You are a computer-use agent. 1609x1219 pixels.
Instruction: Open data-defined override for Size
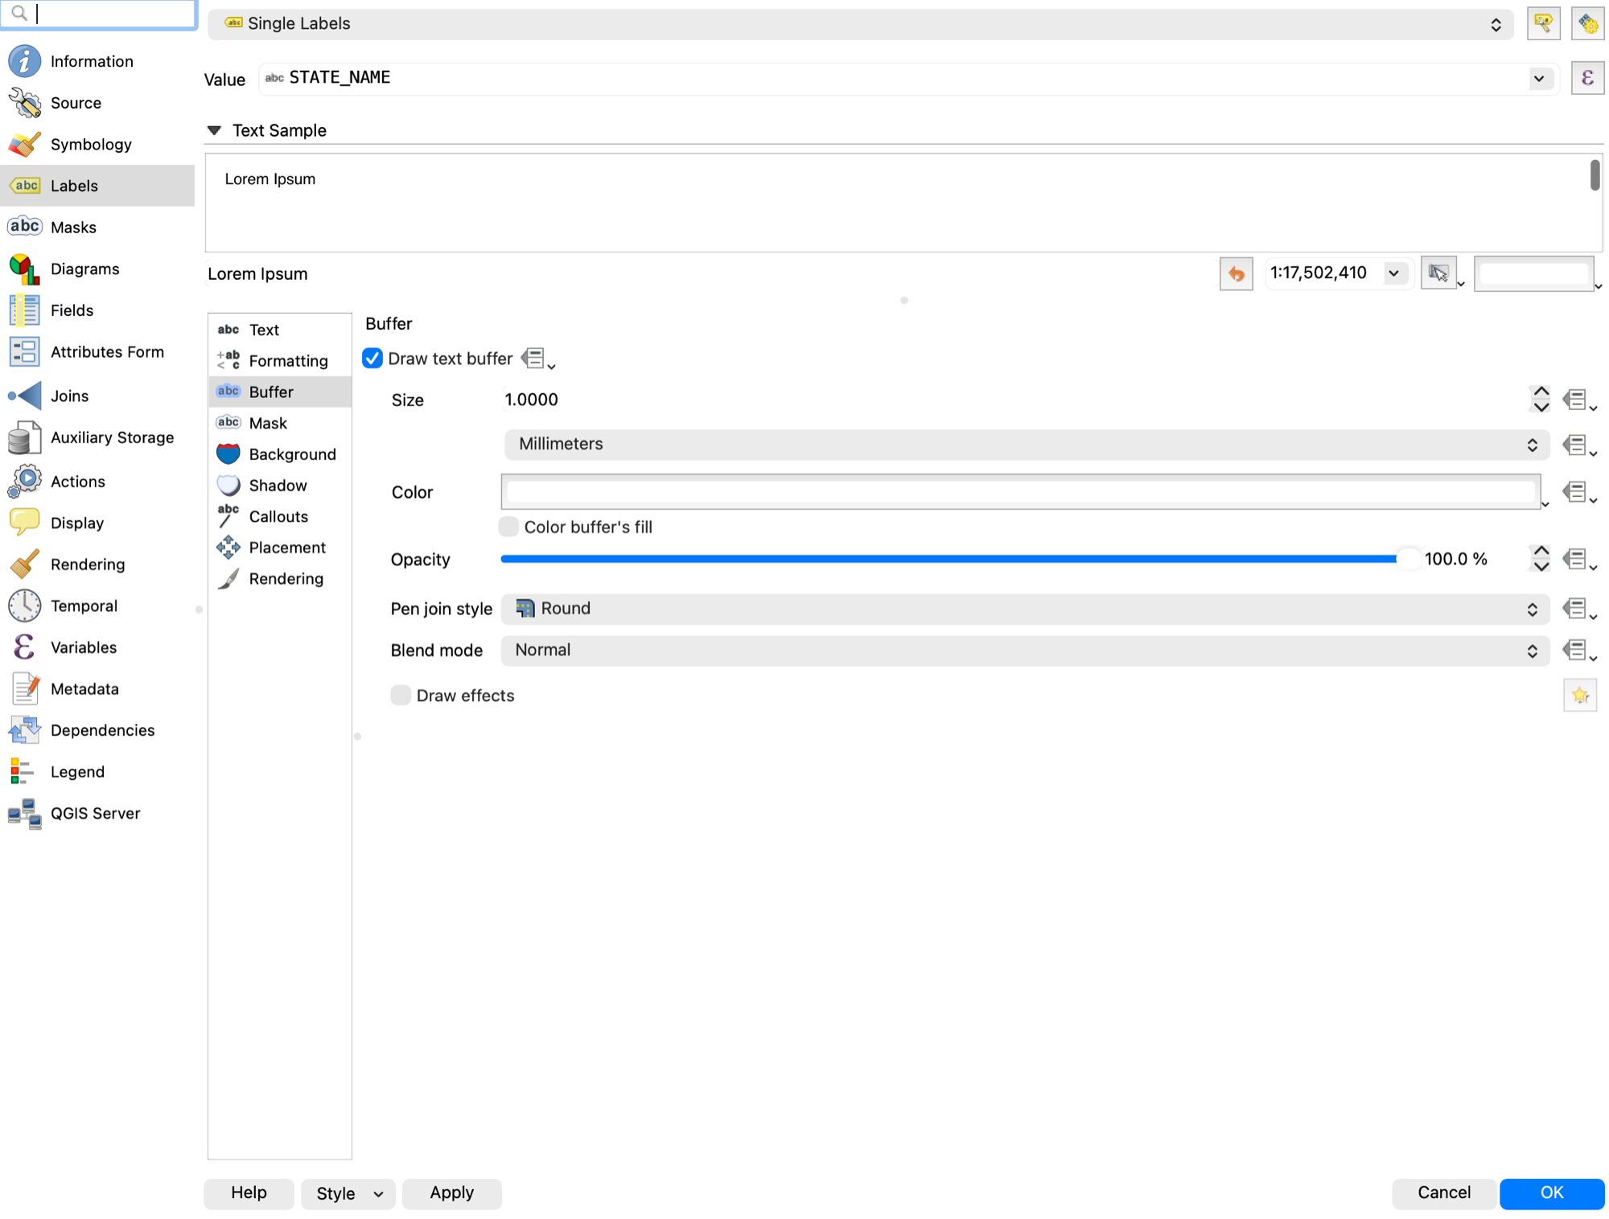1578,400
